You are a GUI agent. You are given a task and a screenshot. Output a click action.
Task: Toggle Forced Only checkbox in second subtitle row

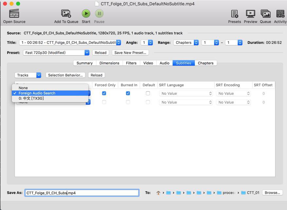pos(104,102)
